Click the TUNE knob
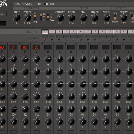134x134 pixels. pyautogui.click(x=17, y=17)
